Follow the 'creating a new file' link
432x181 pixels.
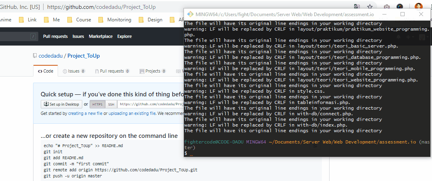(x=85, y=114)
